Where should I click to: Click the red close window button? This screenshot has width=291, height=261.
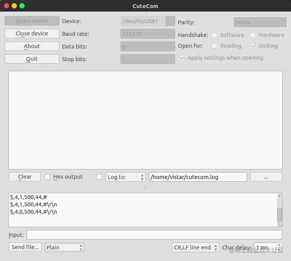(7, 6)
